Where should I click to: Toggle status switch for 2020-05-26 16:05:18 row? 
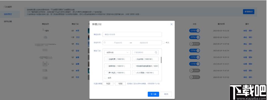pyautogui.click(x=194, y=57)
